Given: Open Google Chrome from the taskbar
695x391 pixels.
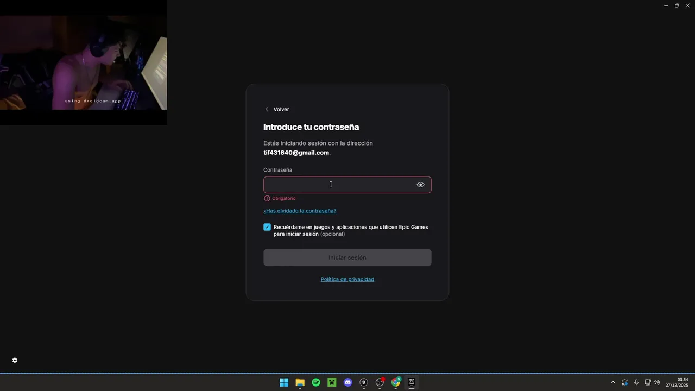Looking at the screenshot, I should [x=396, y=382].
